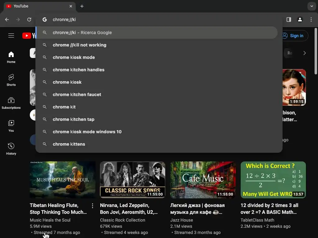The image size is (318, 238).
Task: Visit the Music Heals the Soul channel
Action: (x=50, y=220)
